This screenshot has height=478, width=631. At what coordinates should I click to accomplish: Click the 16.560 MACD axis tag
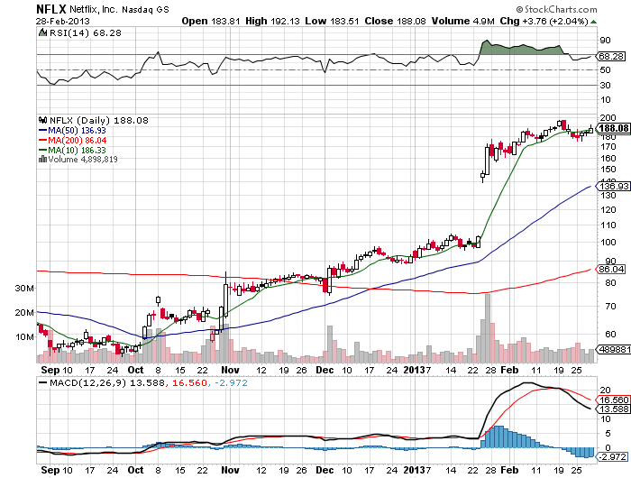pyautogui.click(x=613, y=400)
